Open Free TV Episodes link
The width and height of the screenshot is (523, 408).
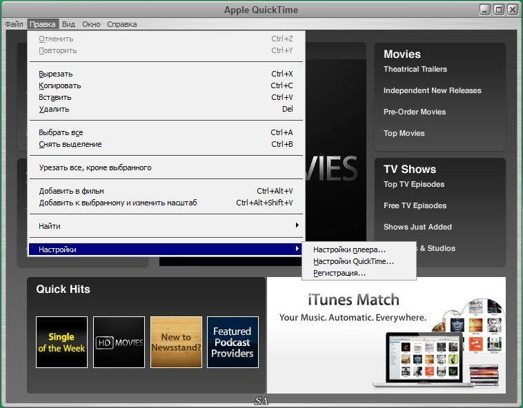tap(415, 205)
